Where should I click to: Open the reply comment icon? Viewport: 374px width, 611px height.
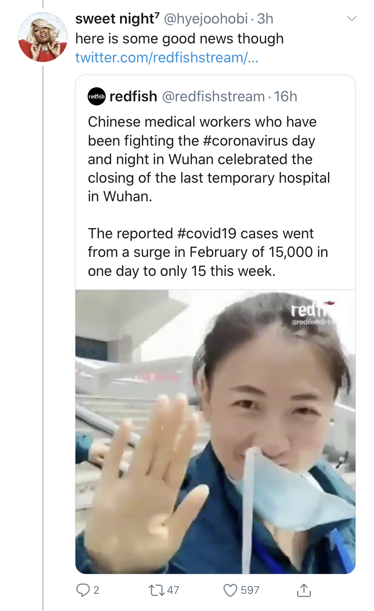[x=82, y=590]
